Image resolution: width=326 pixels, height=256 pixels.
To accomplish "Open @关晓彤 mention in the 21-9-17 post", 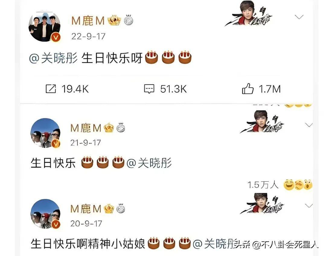I will tap(149, 163).
